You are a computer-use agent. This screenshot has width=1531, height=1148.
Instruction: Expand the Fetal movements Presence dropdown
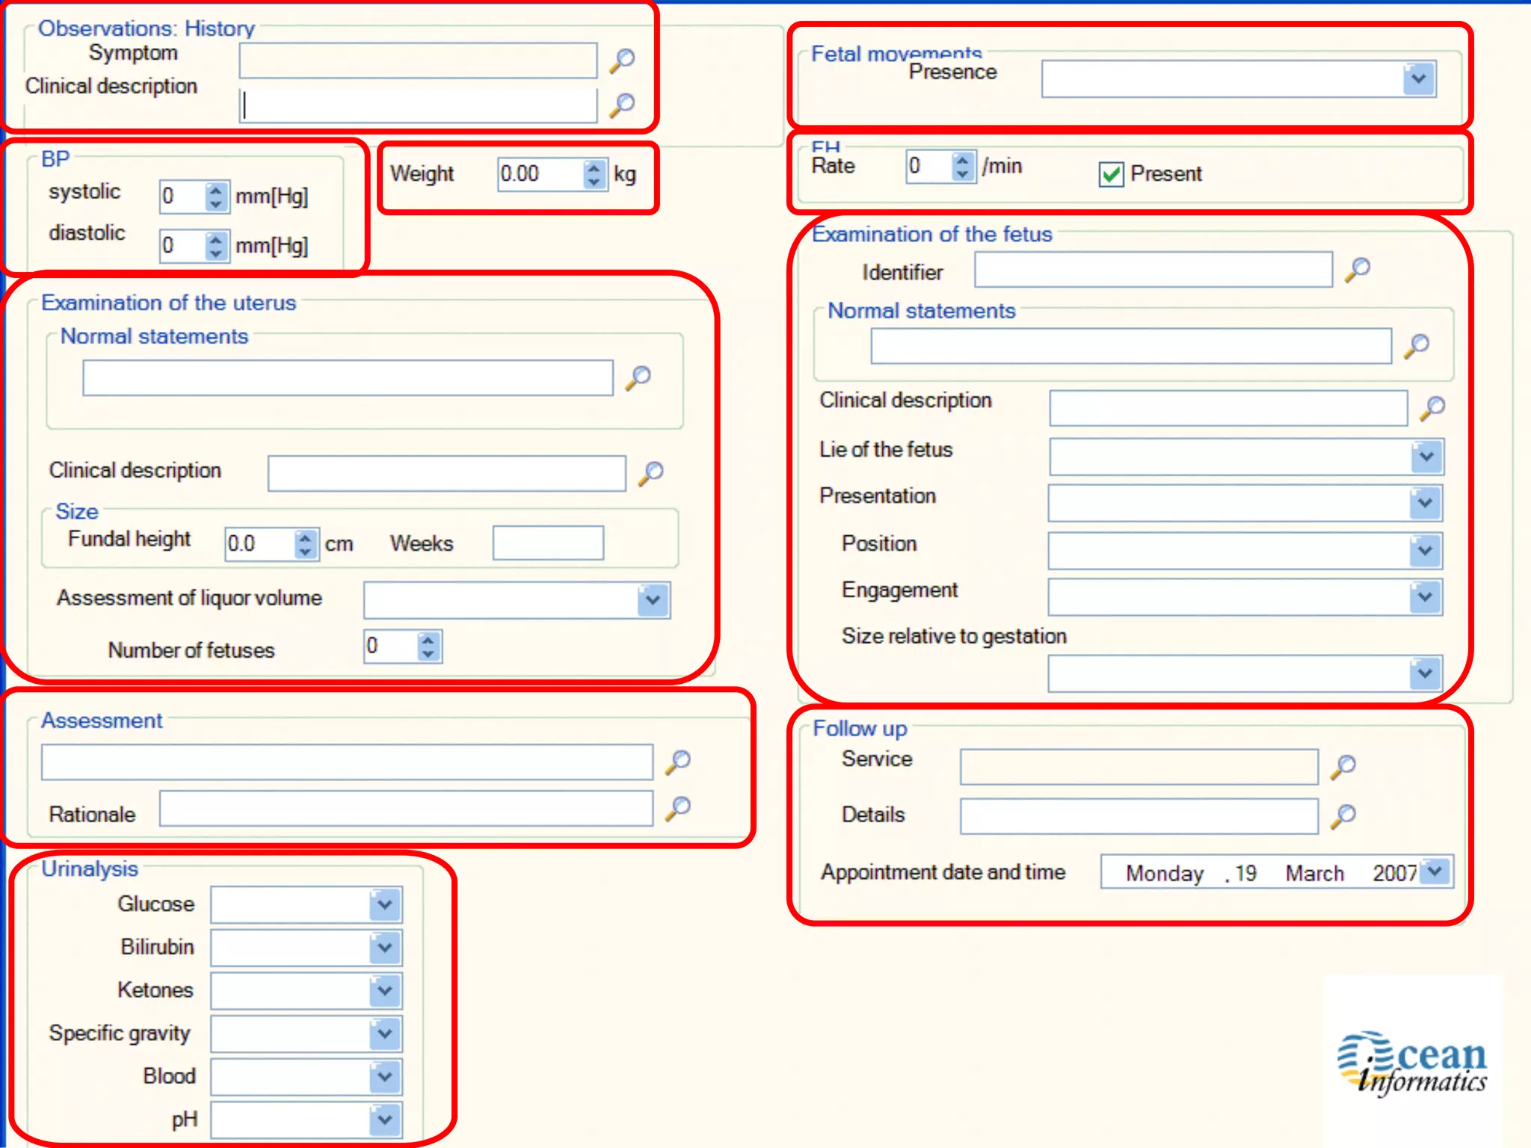1419,79
